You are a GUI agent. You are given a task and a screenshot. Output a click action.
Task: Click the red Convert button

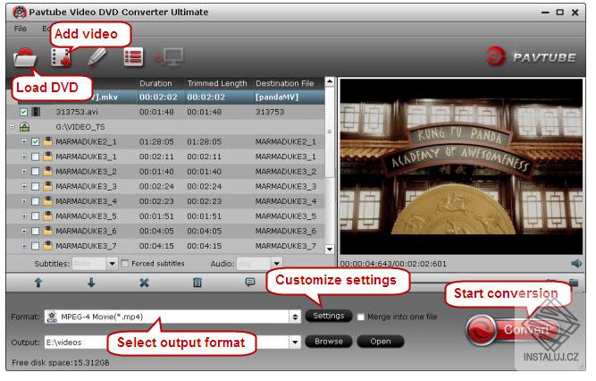511,330
